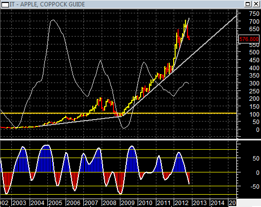Click the 450 price scale value
The image size is (261, 207).
[254, 60]
